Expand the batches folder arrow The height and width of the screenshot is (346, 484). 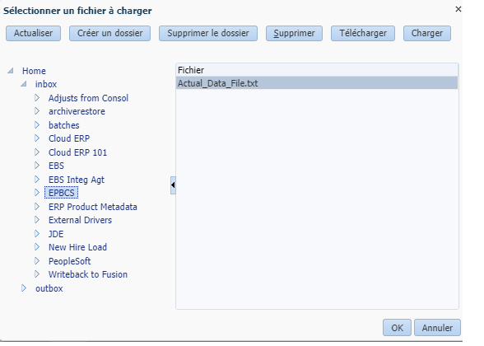click(37, 125)
